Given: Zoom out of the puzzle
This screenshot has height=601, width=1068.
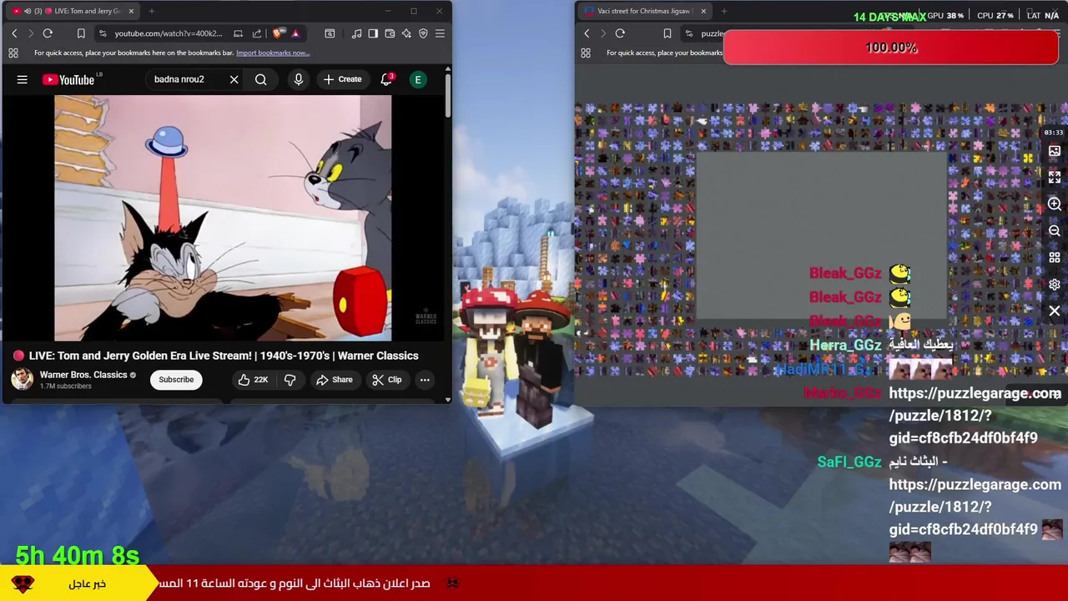Looking at the screenshot, I should click(x=1055, y=231).
